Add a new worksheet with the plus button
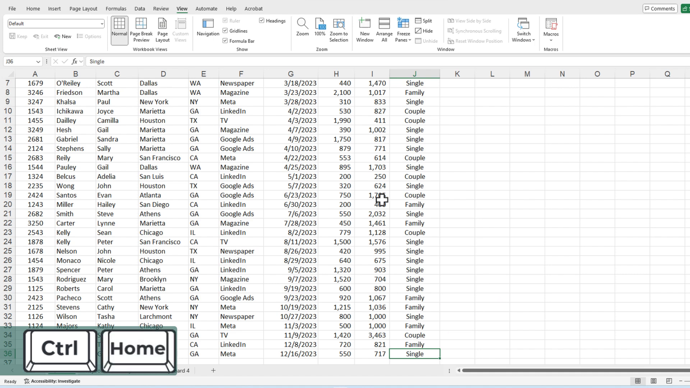Image resolution: width=690 pixels, height=388 pixels. 213,370
